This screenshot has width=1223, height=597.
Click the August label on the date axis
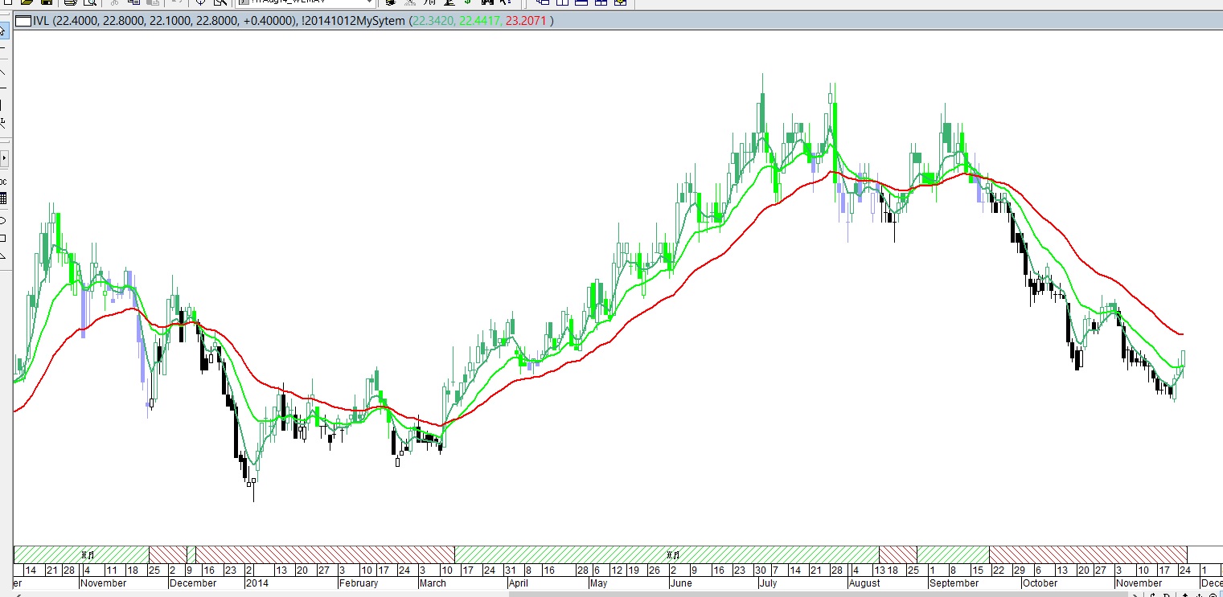864,583
